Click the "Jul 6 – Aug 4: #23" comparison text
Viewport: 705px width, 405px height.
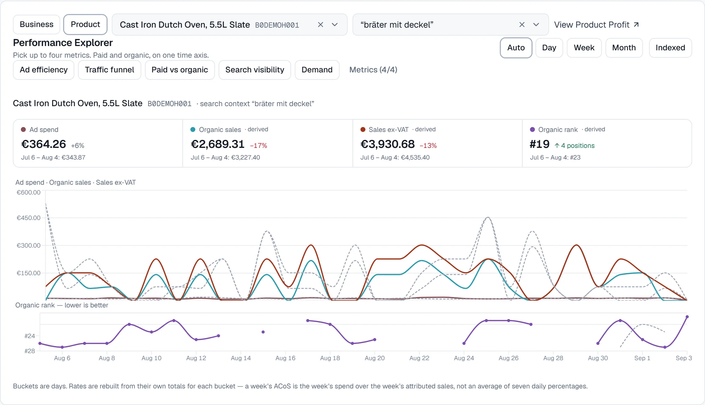pos(555,157)
